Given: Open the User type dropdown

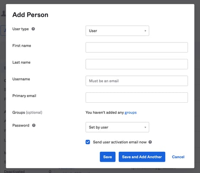Looking at the screenshot, I should click(x=117, y=31).
